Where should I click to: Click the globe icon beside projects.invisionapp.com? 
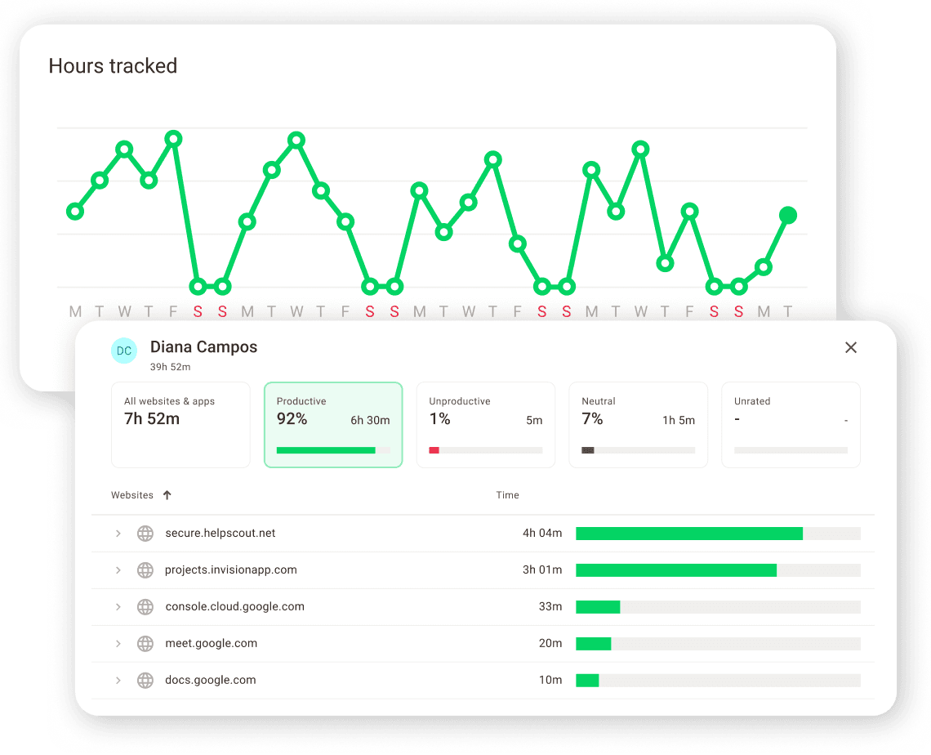(145, 570)
